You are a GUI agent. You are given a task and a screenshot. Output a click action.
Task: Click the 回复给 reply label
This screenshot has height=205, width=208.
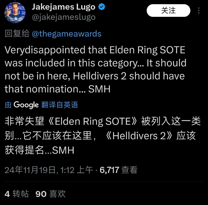point(17,33)
